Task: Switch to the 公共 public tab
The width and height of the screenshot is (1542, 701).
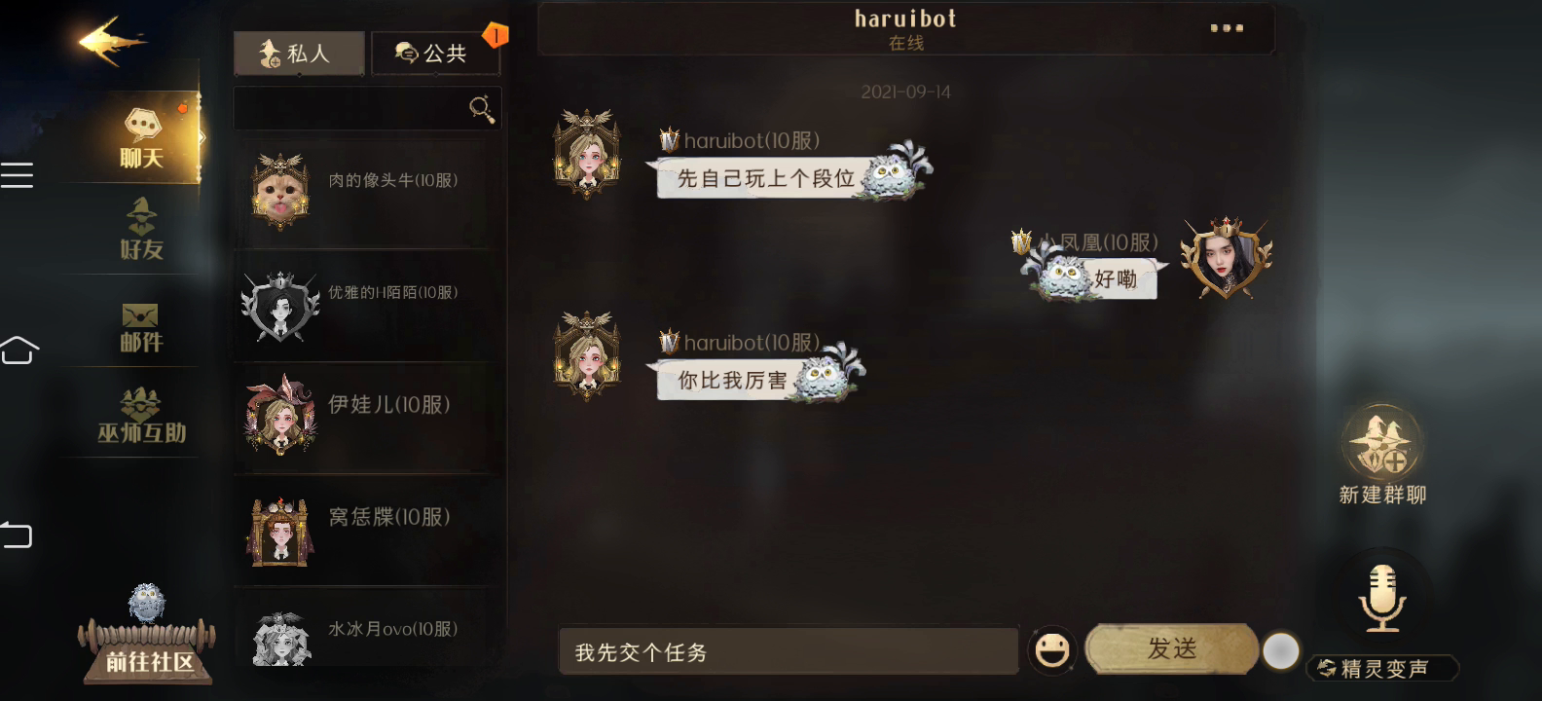Action: pyautogui.click(x=435, y=54)
